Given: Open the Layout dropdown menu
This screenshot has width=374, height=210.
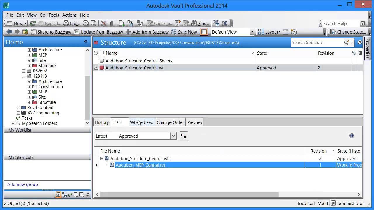Looking at the screenshot, I should click(x=269, y=32).
